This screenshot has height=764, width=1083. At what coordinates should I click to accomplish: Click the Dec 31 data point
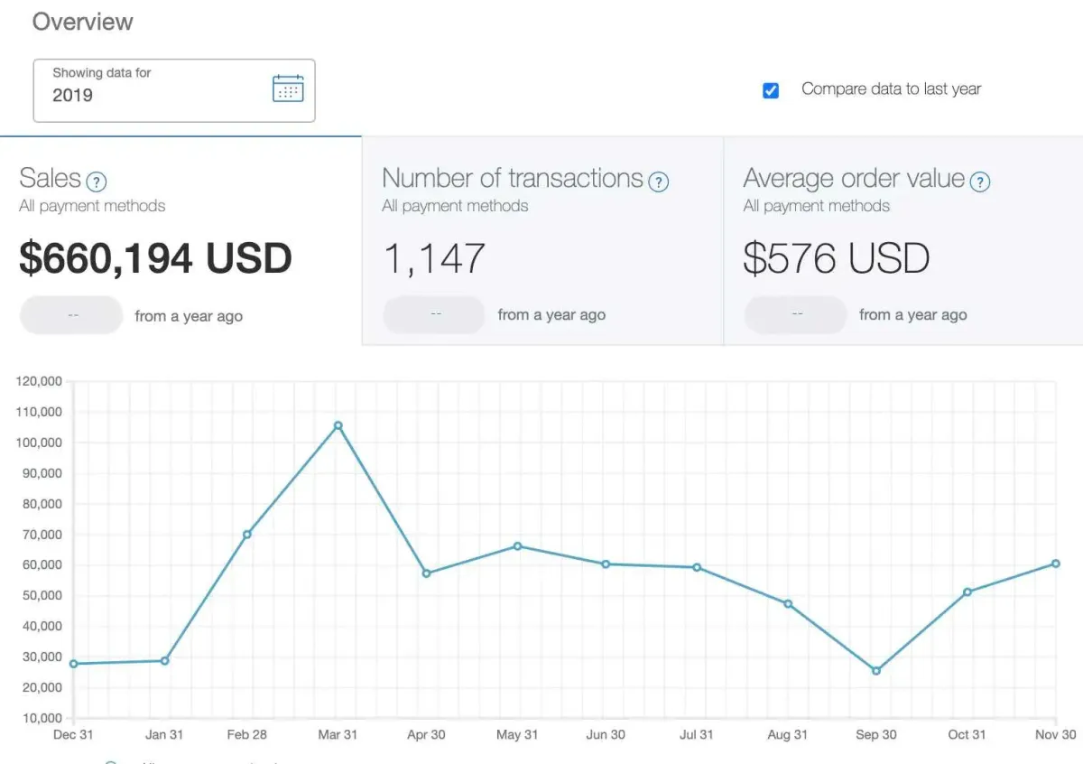[74, 664]
